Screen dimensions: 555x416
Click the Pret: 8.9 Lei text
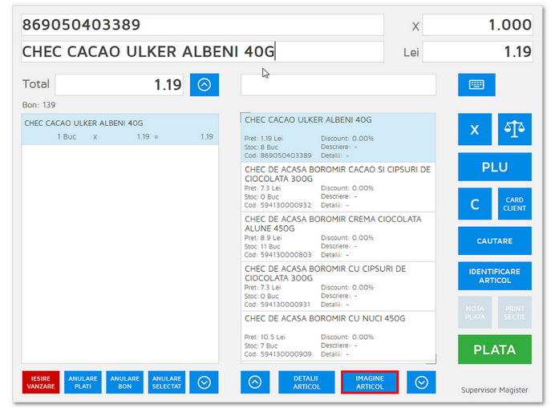[262, 238]
